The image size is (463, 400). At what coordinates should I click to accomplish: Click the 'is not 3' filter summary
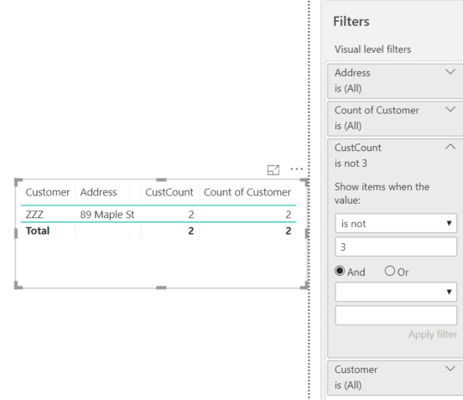(x=351, y=164)
